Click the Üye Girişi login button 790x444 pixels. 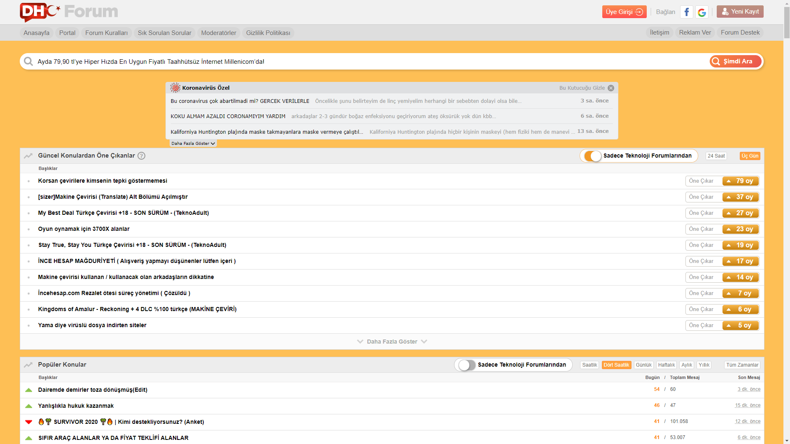click(x=624, y=12)
